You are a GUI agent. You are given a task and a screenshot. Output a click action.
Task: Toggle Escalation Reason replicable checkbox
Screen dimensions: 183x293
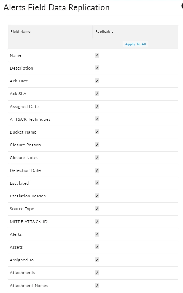tap(97, 196)
